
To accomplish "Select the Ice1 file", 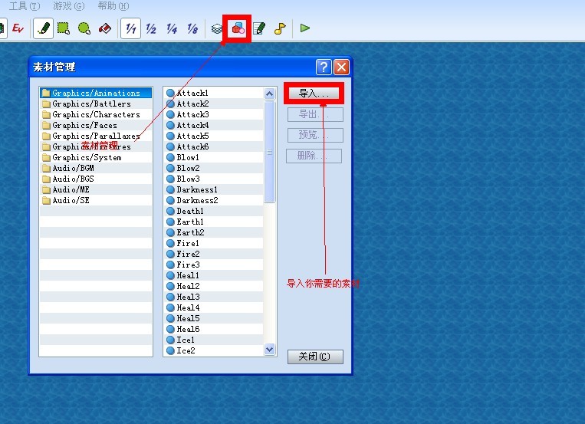I will (x=213, y=340).
